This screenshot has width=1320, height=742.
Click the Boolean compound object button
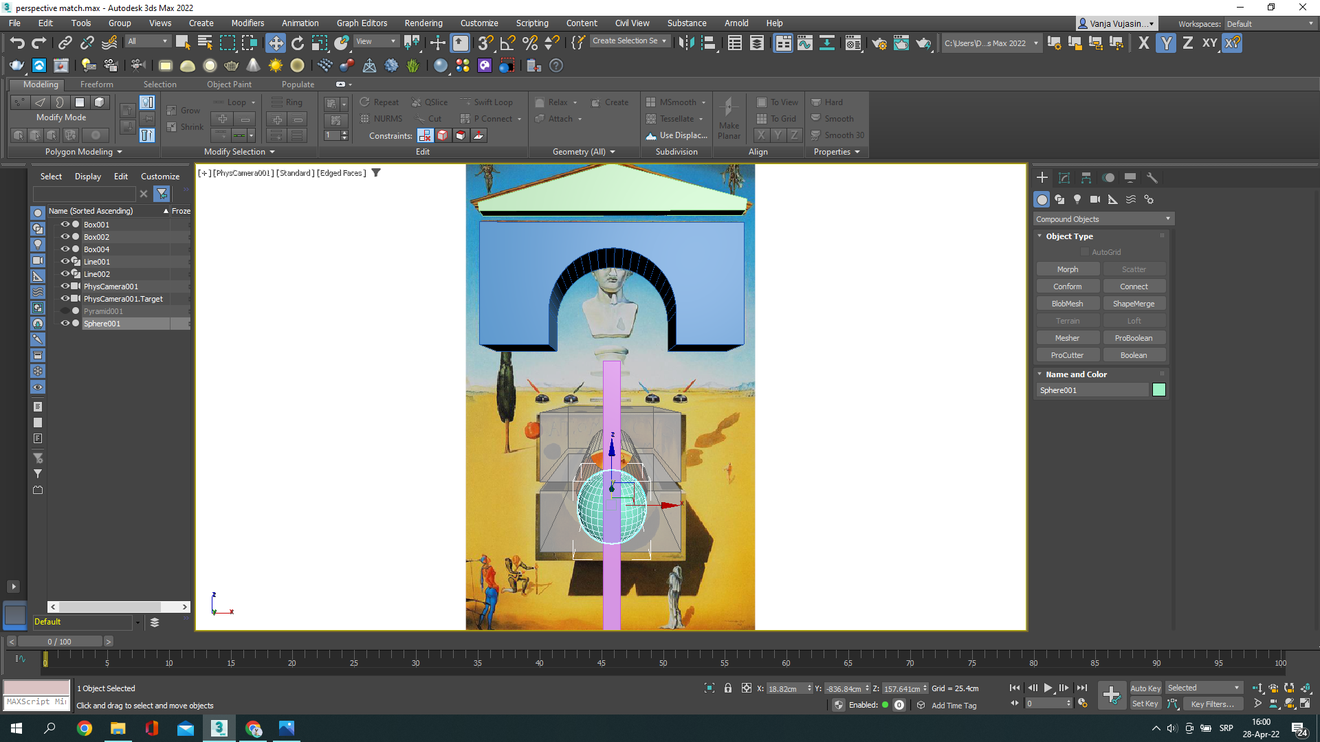1134,355
